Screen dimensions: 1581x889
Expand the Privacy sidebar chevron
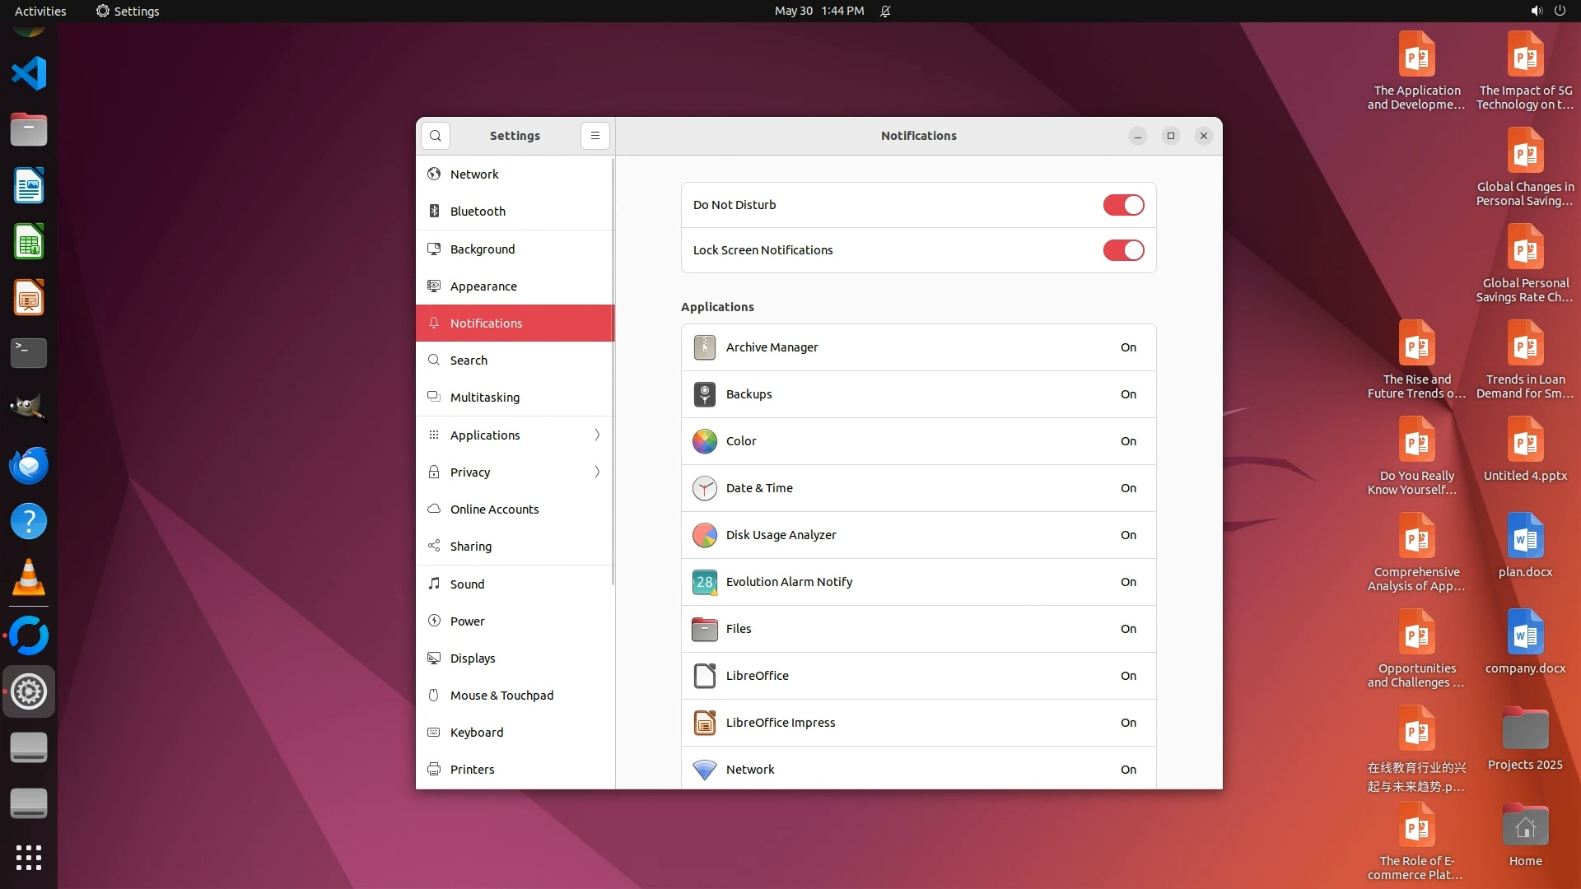(x=597, y=472)
